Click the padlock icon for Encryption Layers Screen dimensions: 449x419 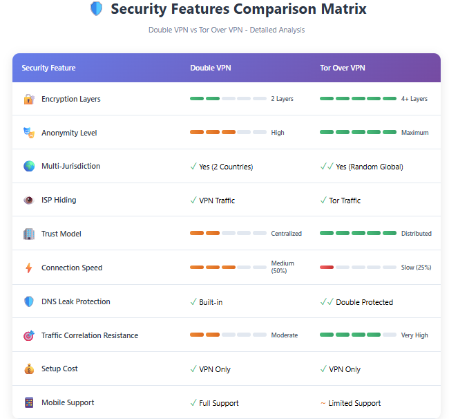coord(29,99)
